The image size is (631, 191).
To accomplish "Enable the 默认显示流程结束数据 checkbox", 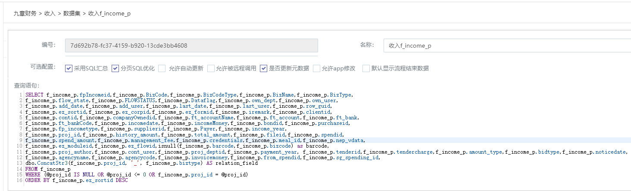I will (366, 68).
